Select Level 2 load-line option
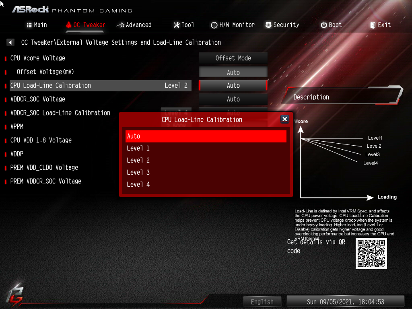The image size is (412, 309). click(206, 160)
